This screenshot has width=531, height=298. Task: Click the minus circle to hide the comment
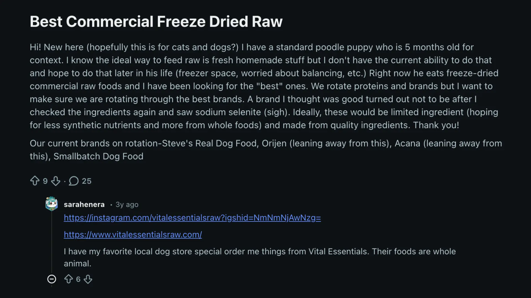click(x=52, y=279)
